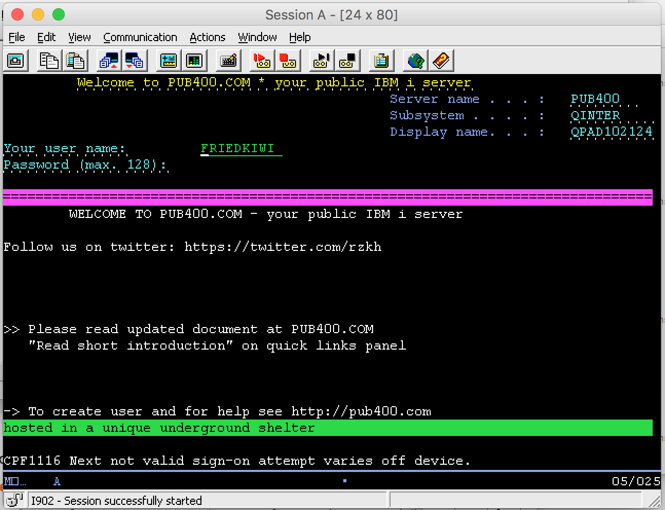Open the Window menu
This screenshot has height=510, width=665.
pyautogui.click(x=257, y=37)
